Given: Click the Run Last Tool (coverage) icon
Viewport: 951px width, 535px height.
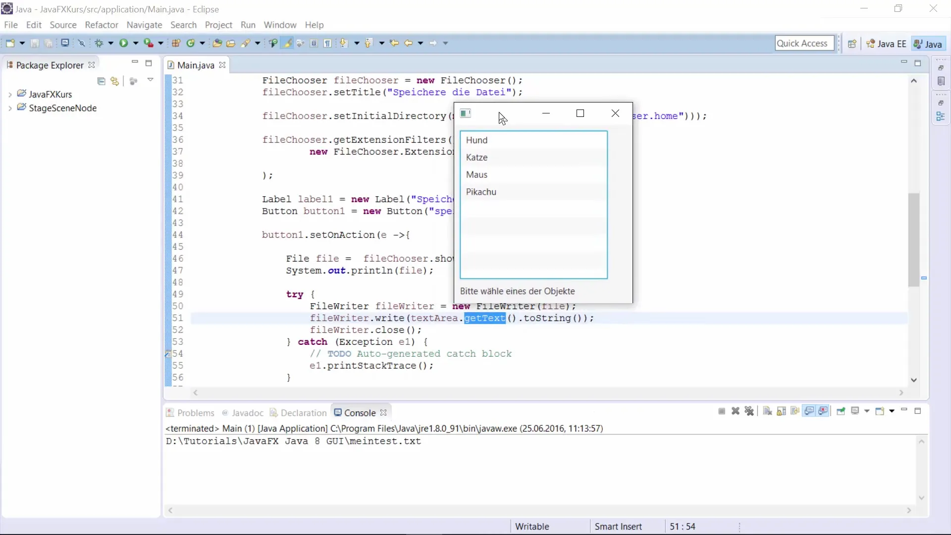Looking at the screenshot, I should (x=149, y=43).
